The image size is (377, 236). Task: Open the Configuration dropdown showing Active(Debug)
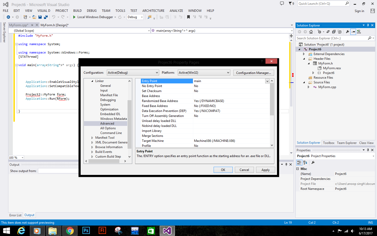click(133, 72)
